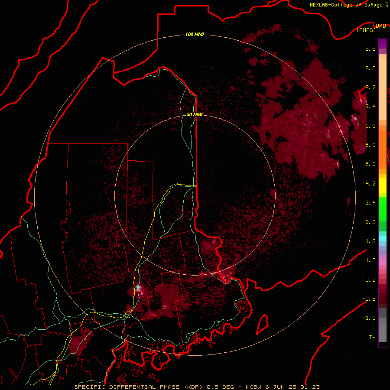Screen dimensions: 390x390
Task: Pick the dark gray color bar segment
Action: pos(383,313)
